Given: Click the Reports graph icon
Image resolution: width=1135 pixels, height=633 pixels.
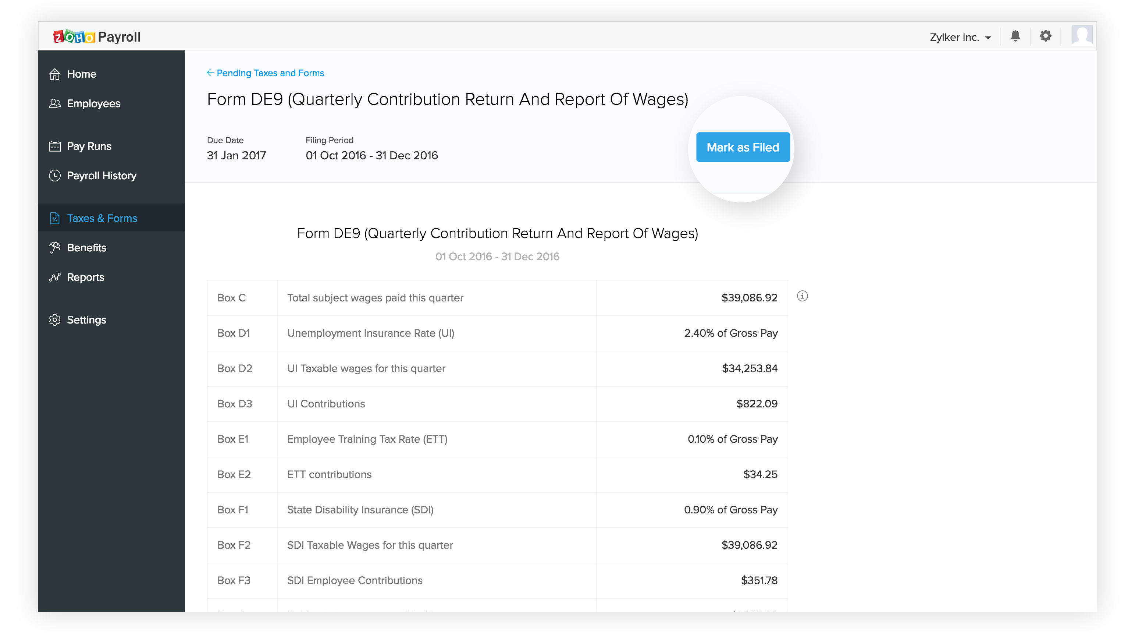Looking at the screenshot, I should (x=55, y=277).
